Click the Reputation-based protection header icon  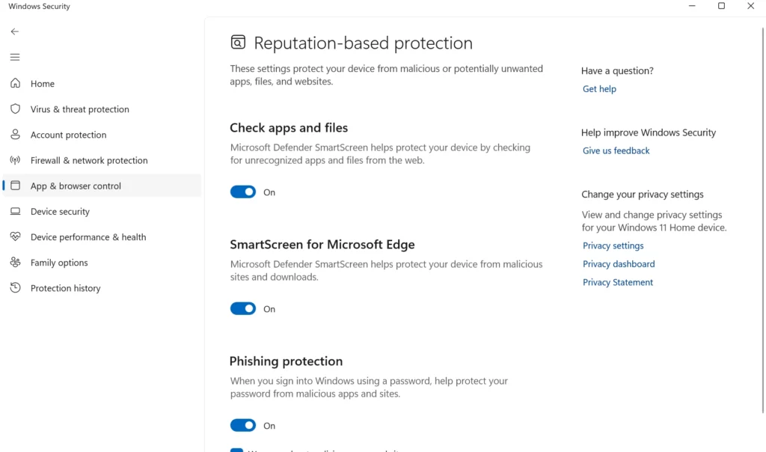point(238,43)
